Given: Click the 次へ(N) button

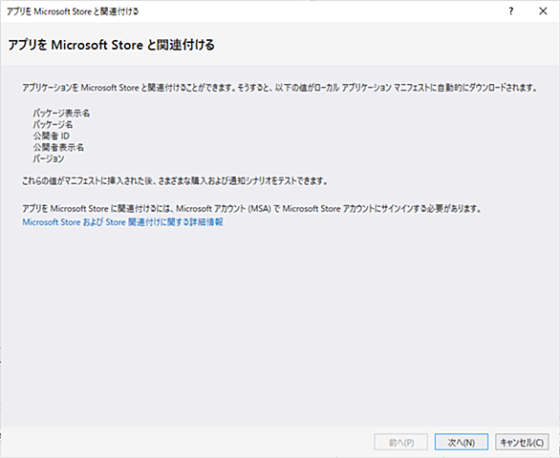Looking at the screenshot, I should pyautogui.click(x=461, y=443).
